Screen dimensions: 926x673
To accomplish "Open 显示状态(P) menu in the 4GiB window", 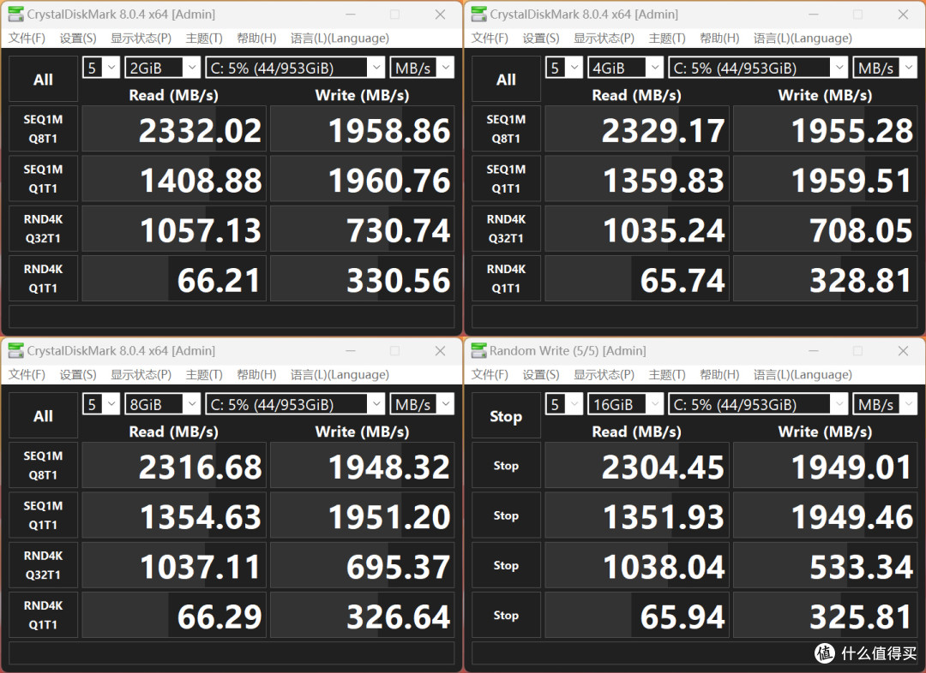I will click(x=604, y=39).
